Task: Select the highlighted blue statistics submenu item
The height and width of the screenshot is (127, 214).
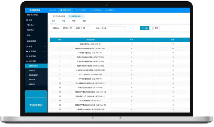Action: point(36,66)
